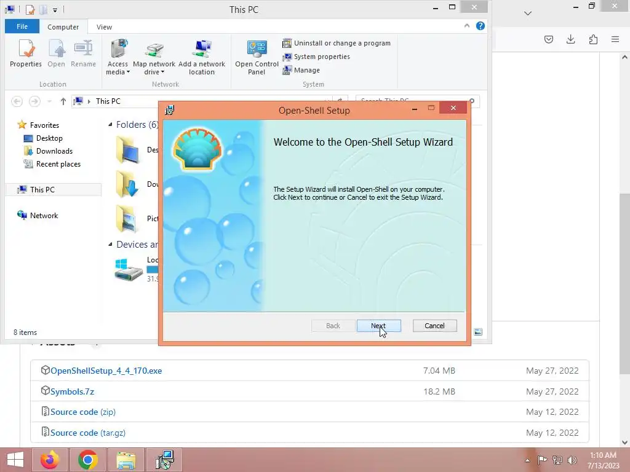Open Firefox list all tabs chevron

tap(528, 14)
